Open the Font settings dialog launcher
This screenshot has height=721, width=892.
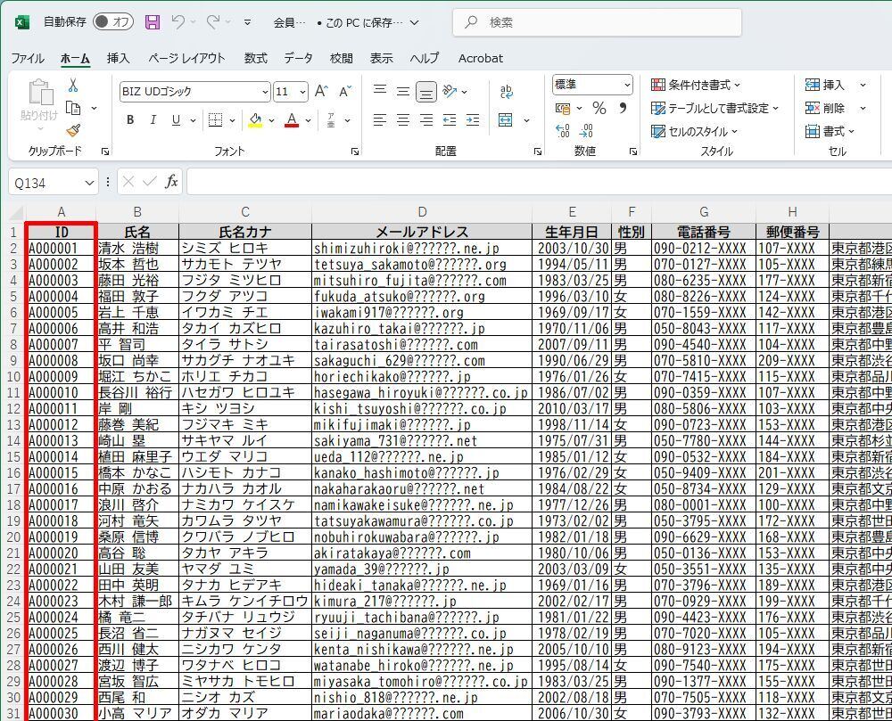point(355,152)
